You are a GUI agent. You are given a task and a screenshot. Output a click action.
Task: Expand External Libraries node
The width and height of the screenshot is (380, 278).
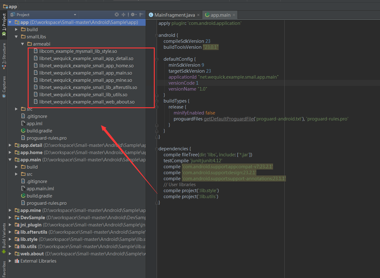coord(10,261)
